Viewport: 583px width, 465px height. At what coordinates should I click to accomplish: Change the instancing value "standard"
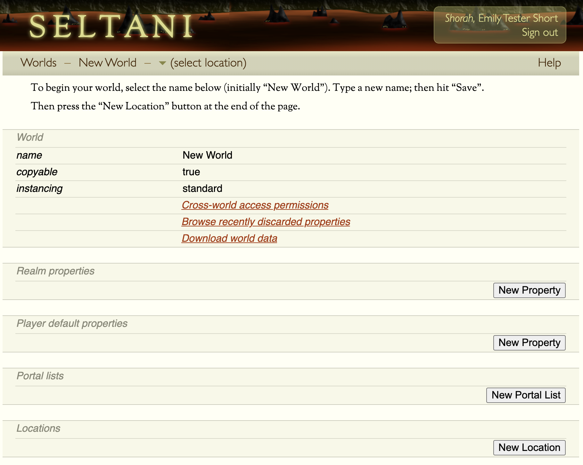[x=202, y=189]
